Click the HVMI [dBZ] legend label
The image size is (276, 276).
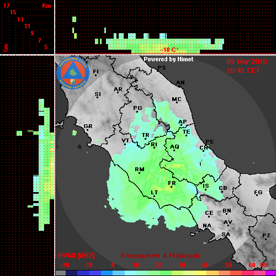click(x=76, y=256)
